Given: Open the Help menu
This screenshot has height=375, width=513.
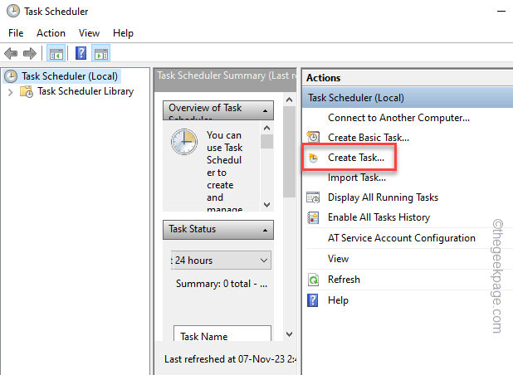Looking at the screenshot, I should pos(123,33).
